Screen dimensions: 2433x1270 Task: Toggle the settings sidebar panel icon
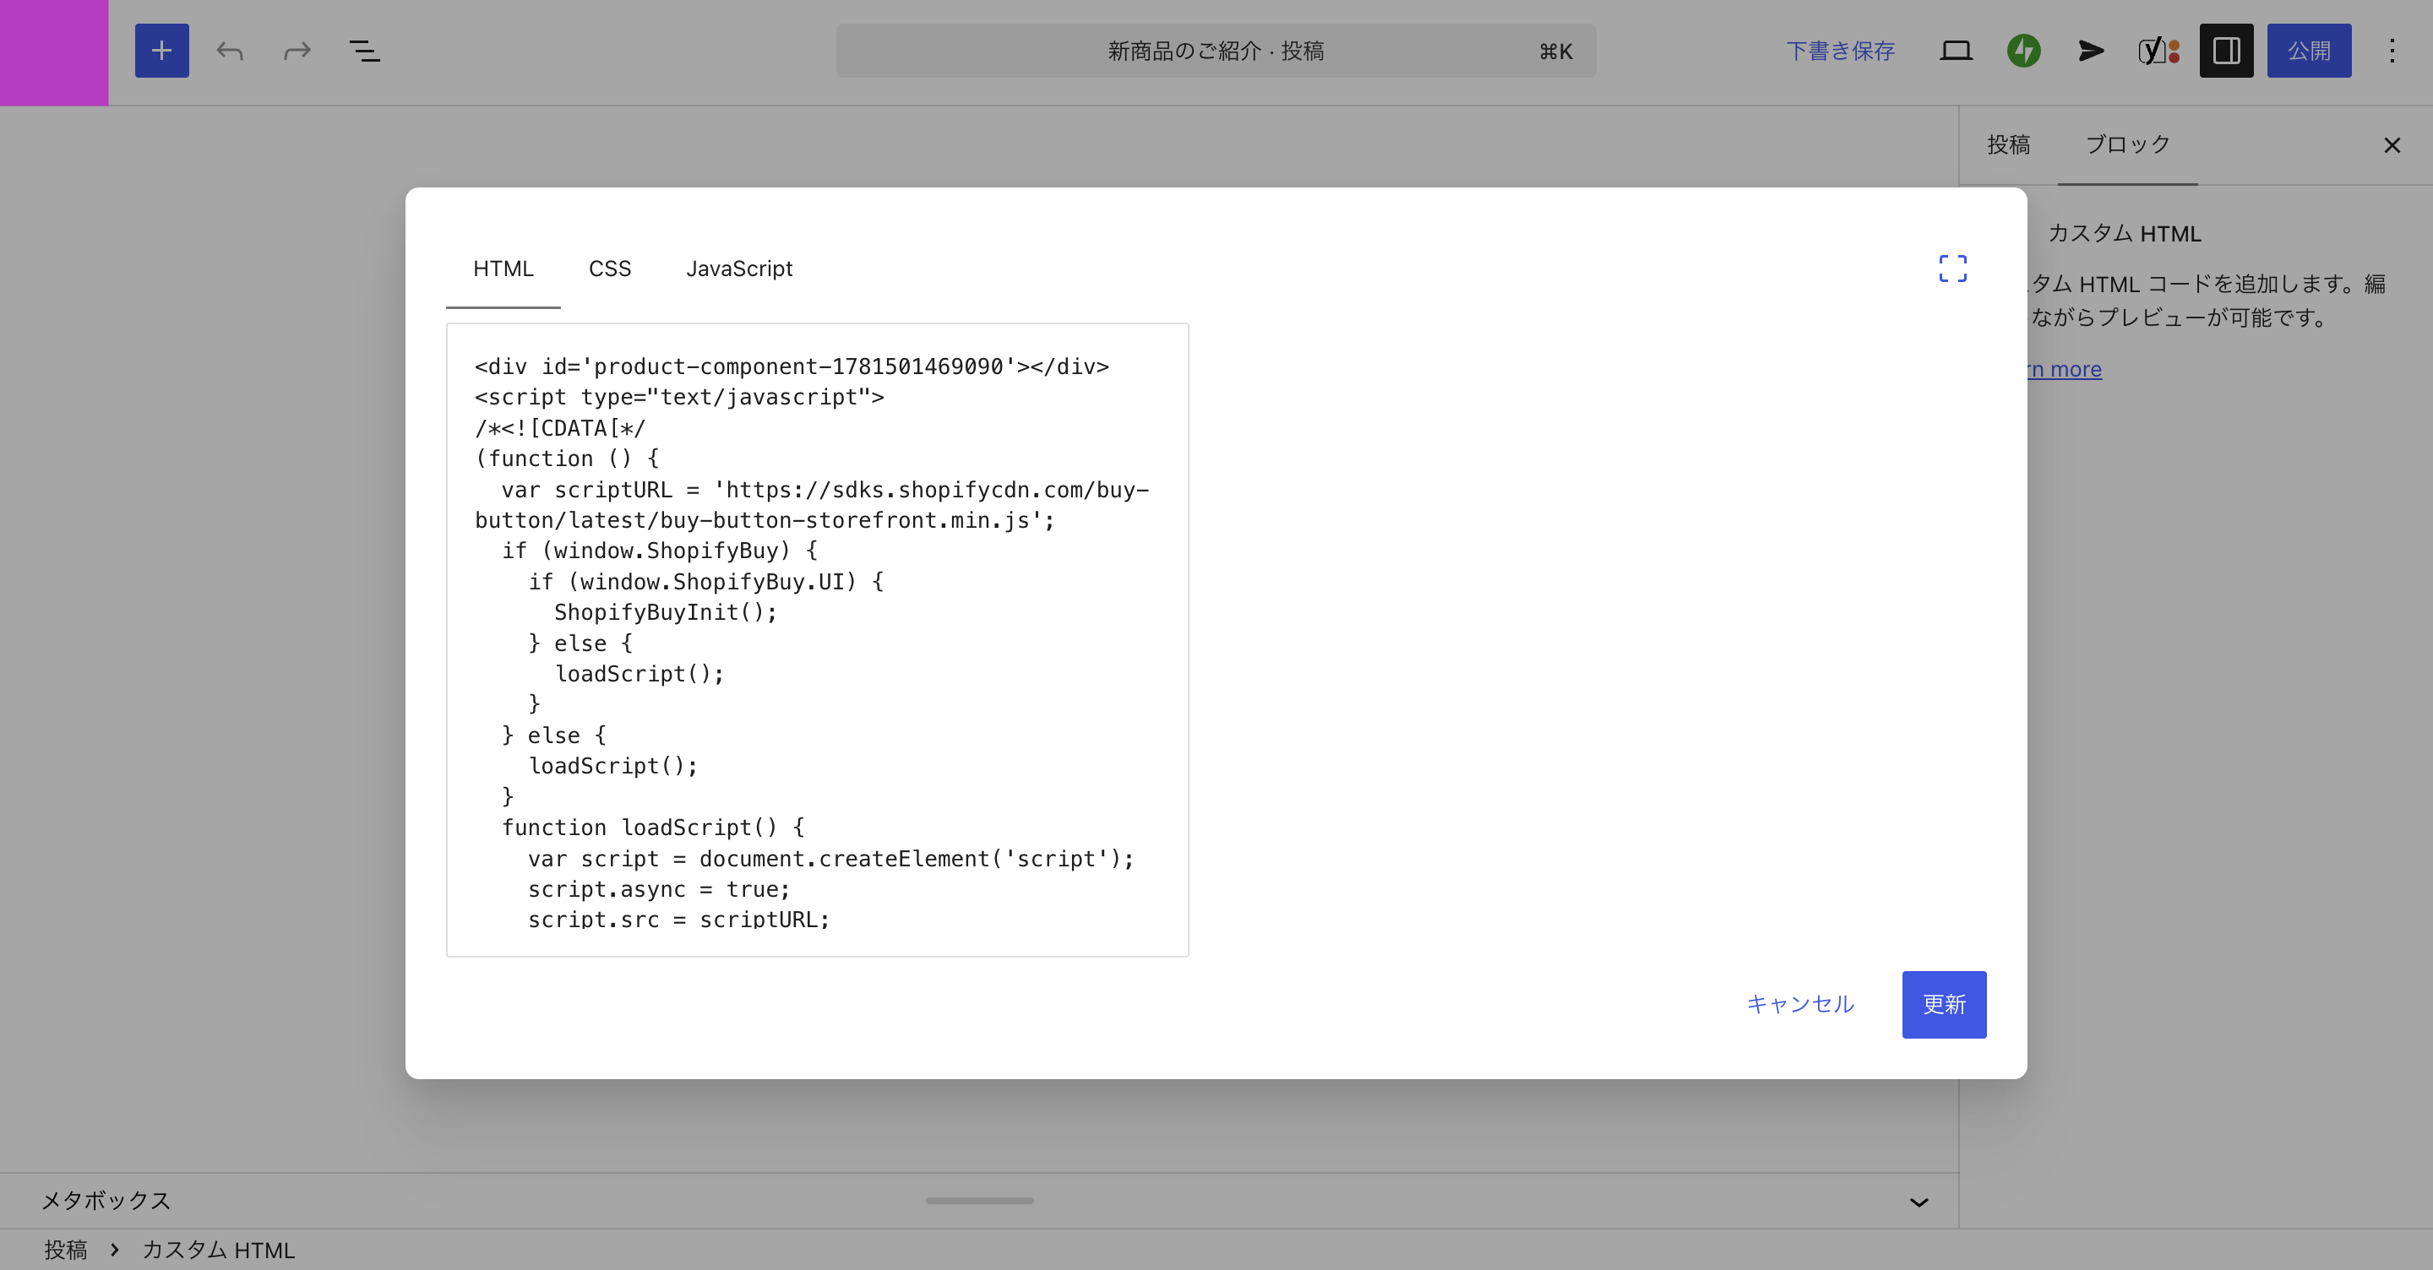[2226, 51]
